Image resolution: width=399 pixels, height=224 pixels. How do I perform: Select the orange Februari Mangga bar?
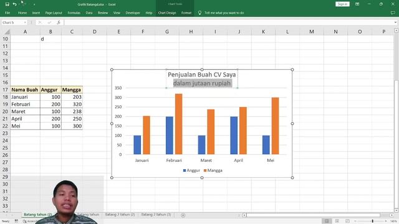click(179, 124)
